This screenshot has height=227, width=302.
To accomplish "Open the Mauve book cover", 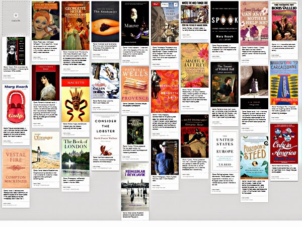I will tap(135, 23).
